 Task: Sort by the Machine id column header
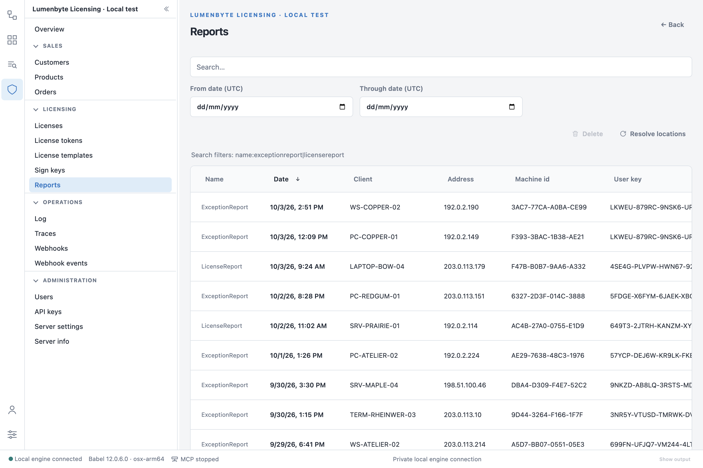(532, 179)
